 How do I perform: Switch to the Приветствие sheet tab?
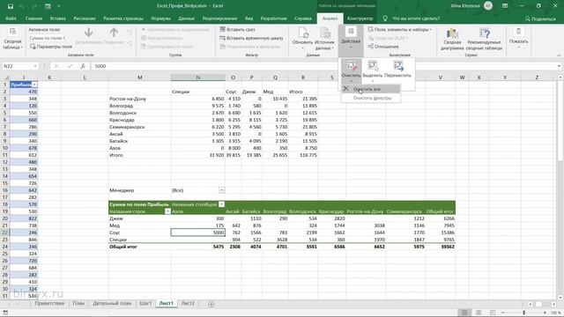point(49,303)
